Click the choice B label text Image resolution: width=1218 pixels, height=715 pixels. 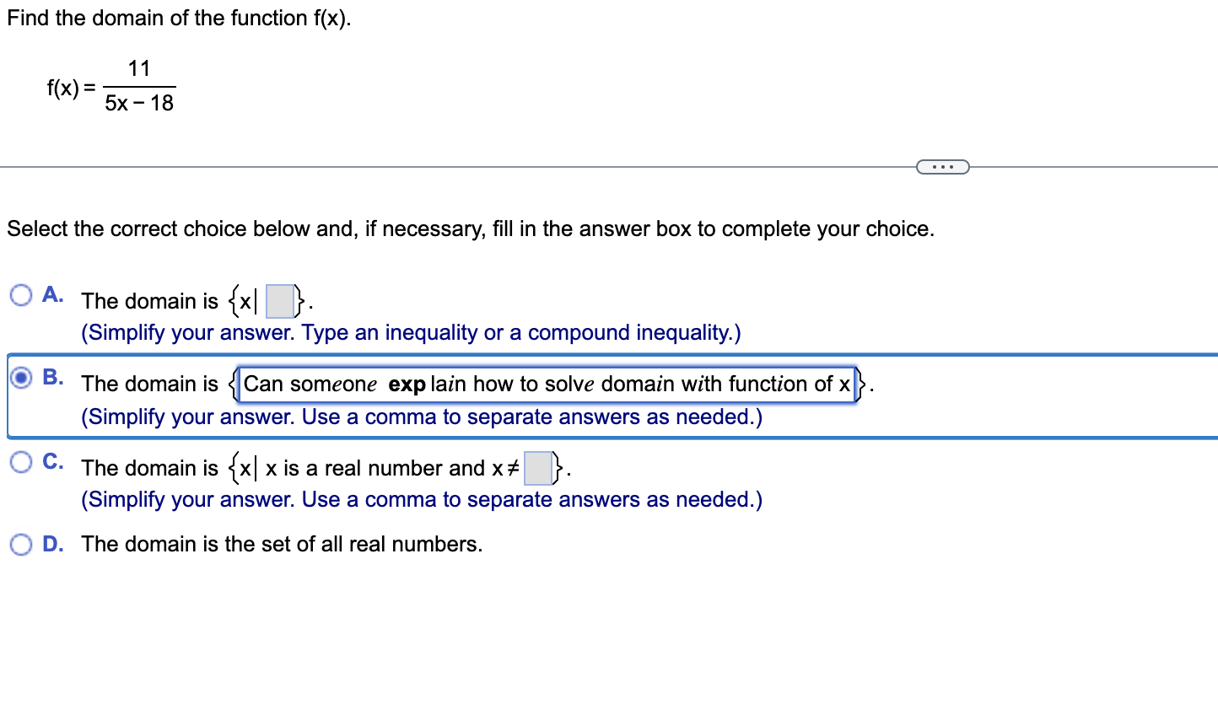pos(51,378)
